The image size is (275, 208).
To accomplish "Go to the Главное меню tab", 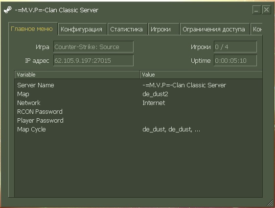I will coord(33,28).
